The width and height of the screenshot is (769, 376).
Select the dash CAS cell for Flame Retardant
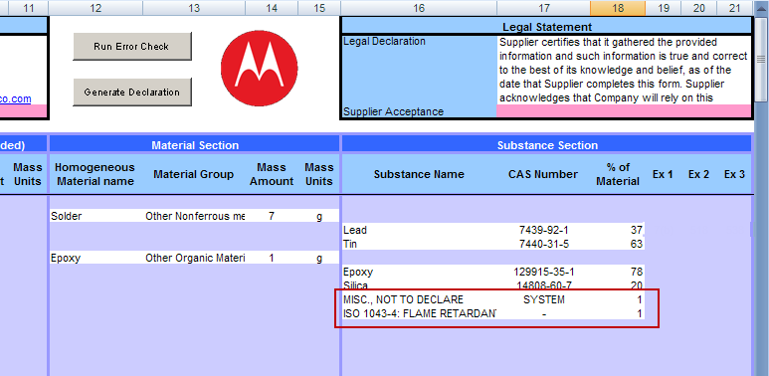tap(543, 313)
